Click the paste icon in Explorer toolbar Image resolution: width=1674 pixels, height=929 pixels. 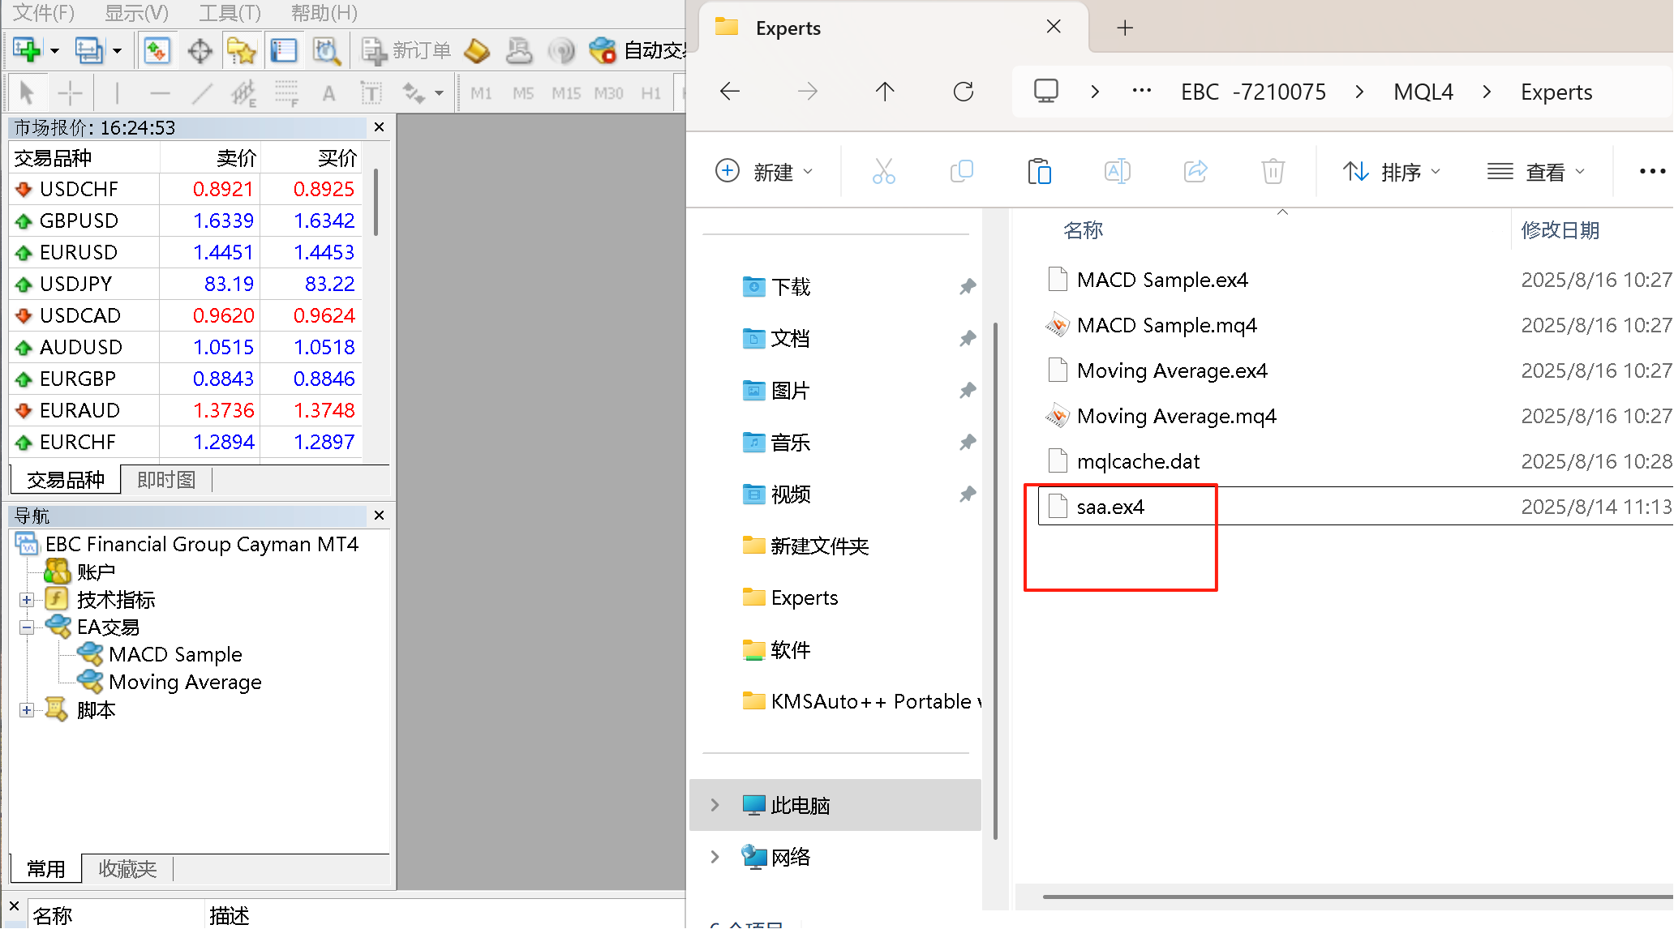click(1039, 171)
